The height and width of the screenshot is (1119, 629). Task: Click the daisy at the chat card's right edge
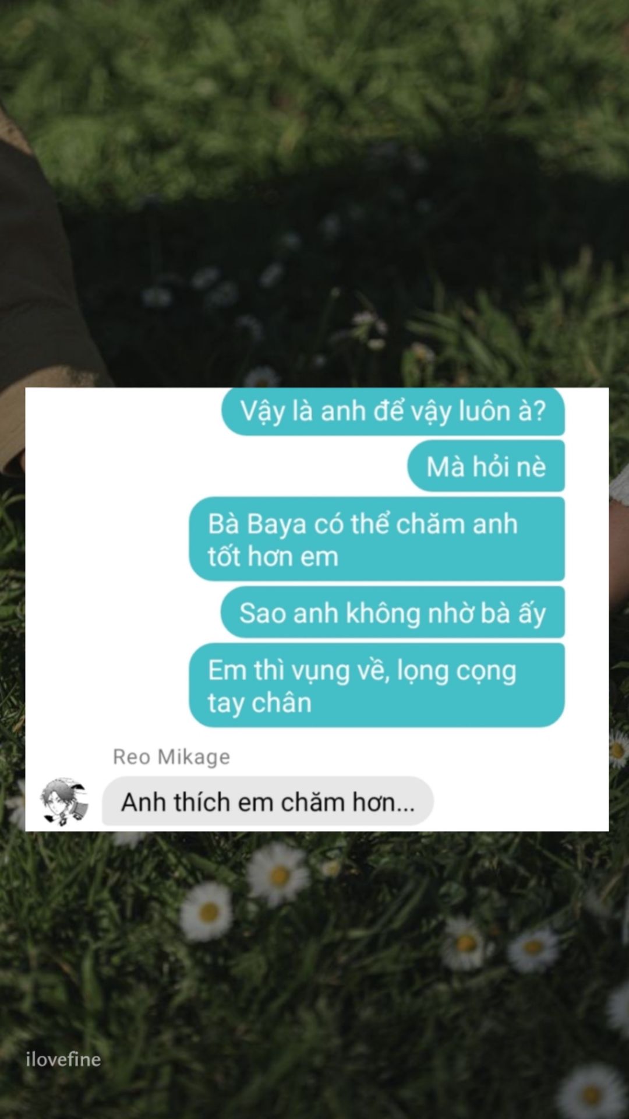[x=619, y=749]
